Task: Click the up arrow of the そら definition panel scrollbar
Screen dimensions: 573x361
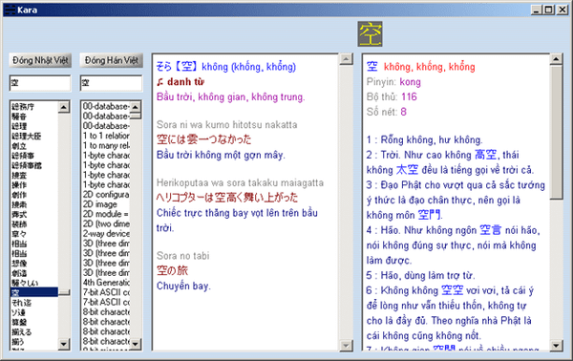Action: coord(346,59)
